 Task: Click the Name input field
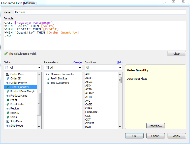coord(100,12)
